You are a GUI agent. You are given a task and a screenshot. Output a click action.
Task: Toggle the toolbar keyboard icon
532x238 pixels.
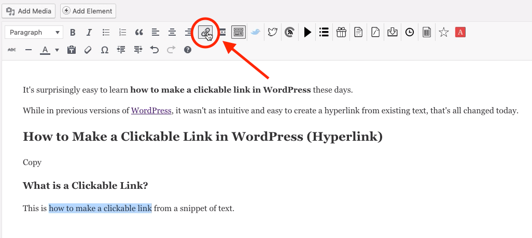coord(239,33)
